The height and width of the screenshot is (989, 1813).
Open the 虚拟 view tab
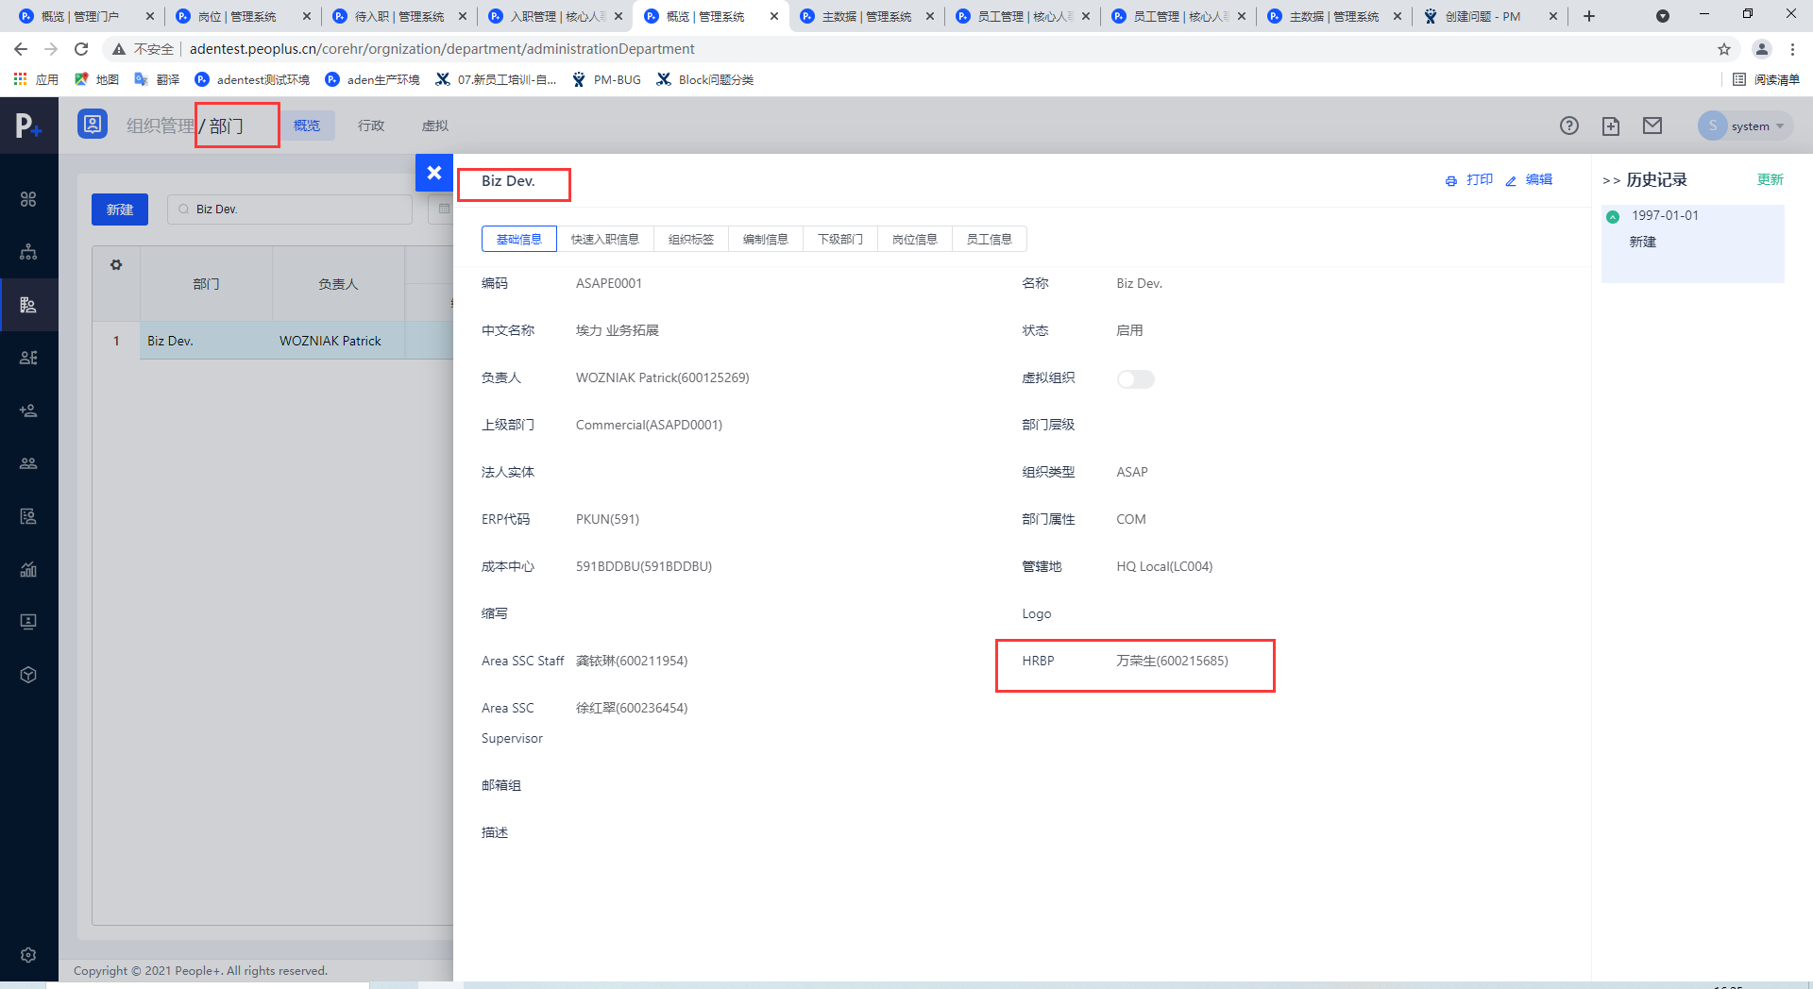tap(434, 125)
